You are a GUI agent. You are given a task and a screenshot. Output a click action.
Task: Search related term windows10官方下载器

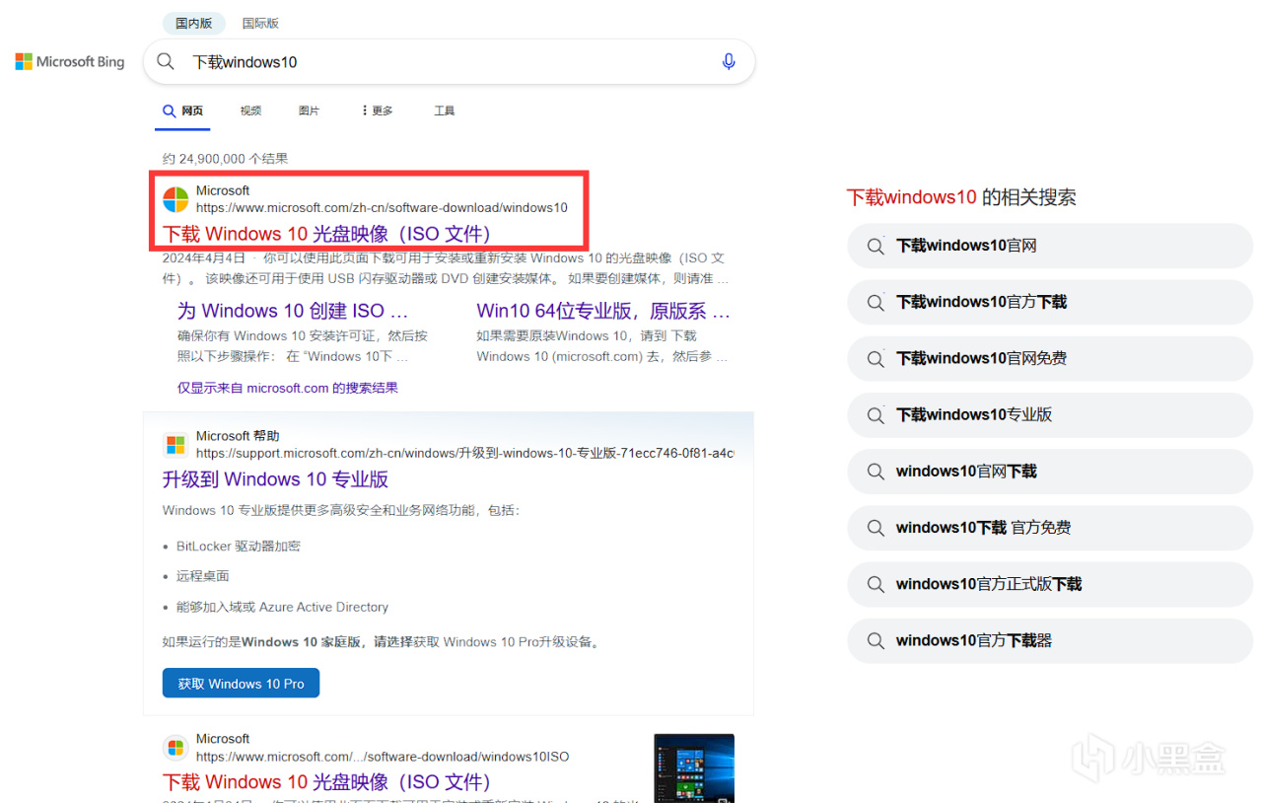(x=1050, y=640)
